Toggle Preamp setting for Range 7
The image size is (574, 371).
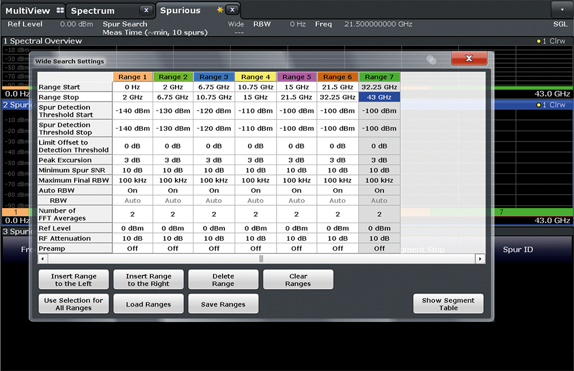[379, 248]
